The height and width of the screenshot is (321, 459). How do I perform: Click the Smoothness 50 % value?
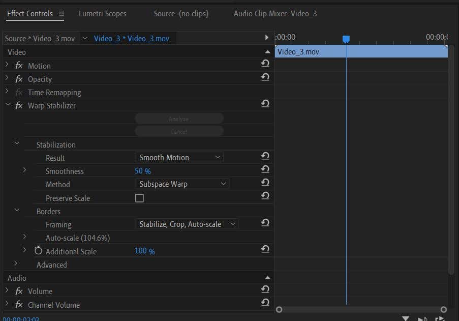pyautogui.click(x=142, y=171)
